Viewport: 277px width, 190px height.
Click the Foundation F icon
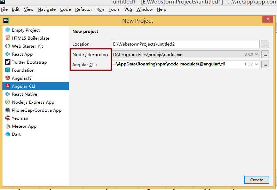point(8,70)
